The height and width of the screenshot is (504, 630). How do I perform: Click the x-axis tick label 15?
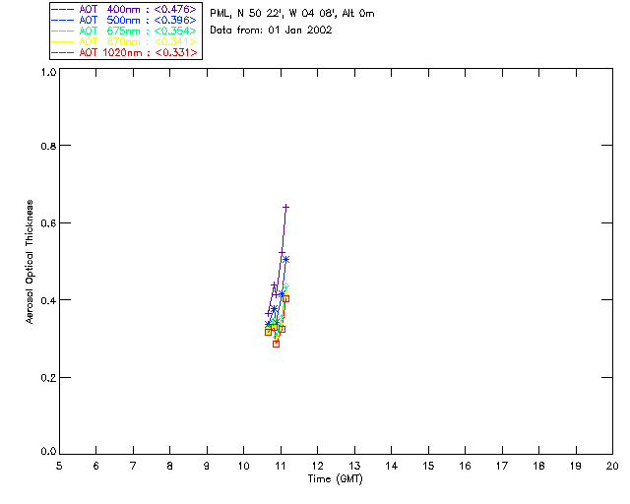pyautogui.click(x=428, y=466)
